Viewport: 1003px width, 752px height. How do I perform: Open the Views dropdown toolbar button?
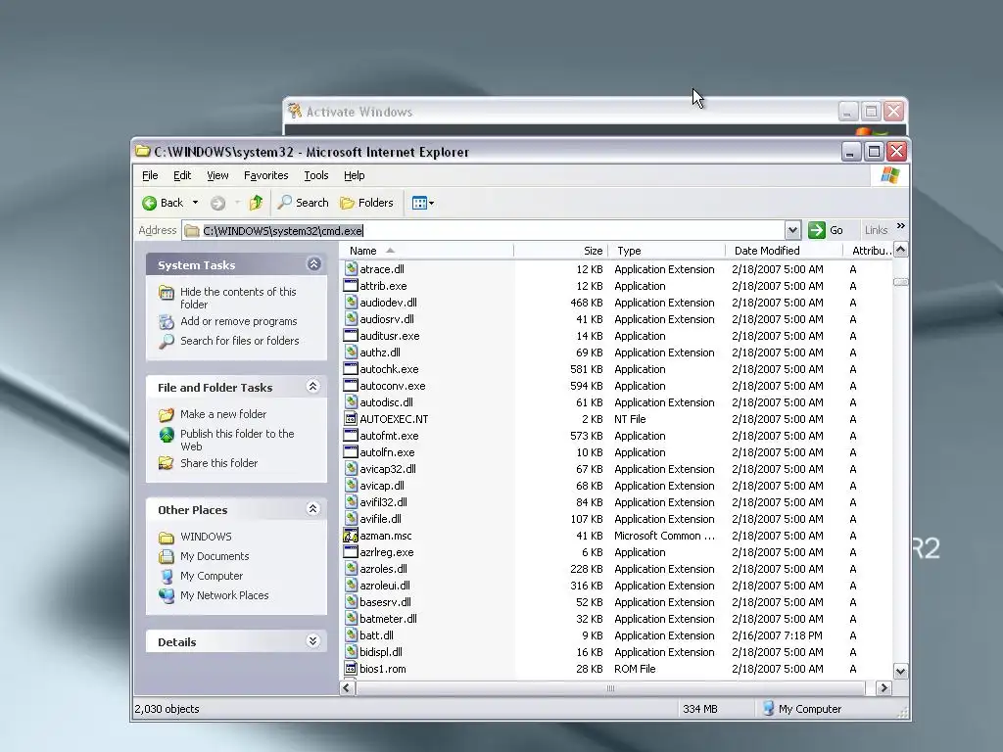click(x=423, y=203)
